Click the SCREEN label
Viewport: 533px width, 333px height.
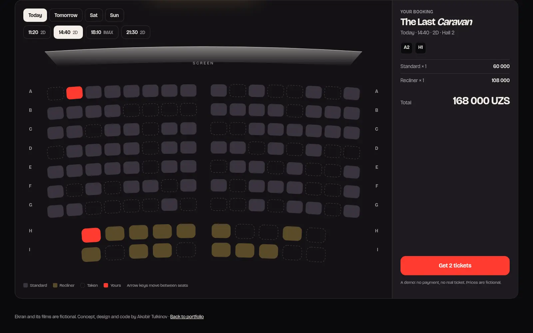[203, 63]
